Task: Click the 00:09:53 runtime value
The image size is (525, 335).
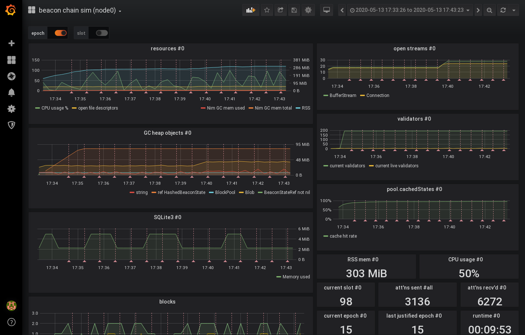Action: click(x=490, y=329)
